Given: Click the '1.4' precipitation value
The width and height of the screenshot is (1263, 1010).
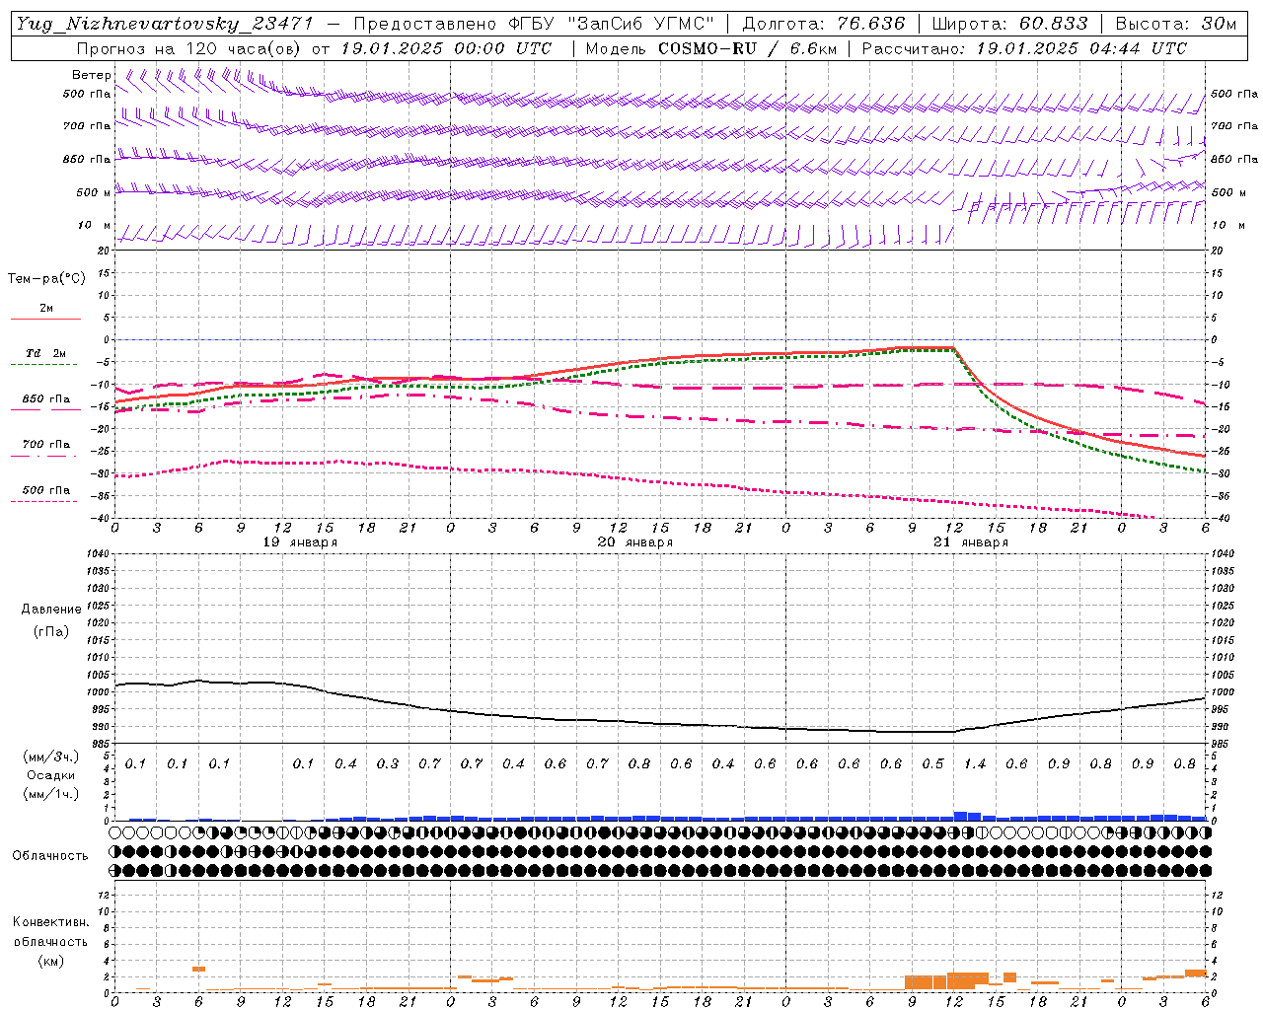Looking at the screenshot, I should point(974,764).
